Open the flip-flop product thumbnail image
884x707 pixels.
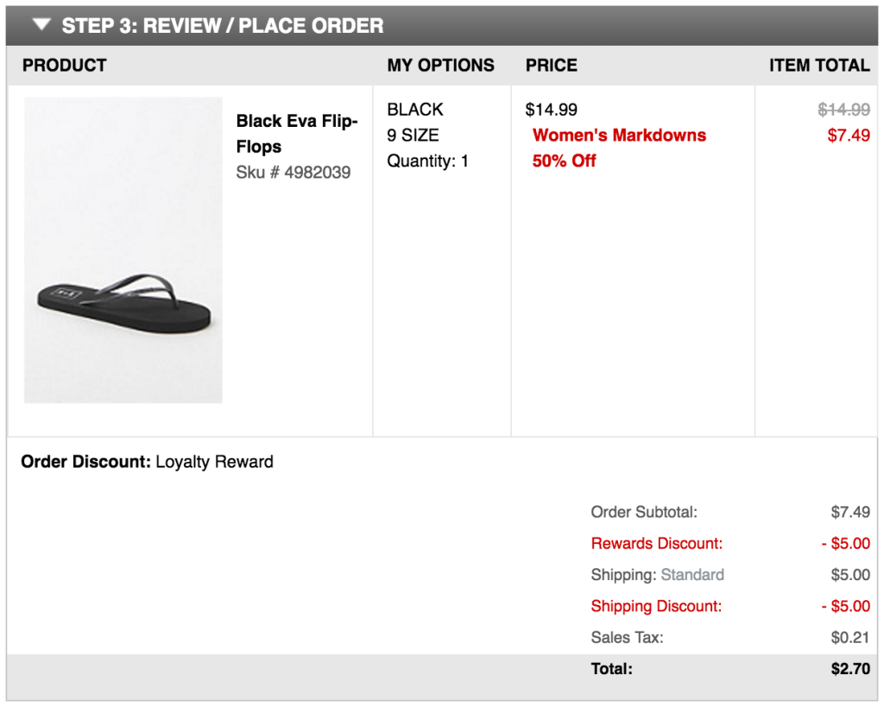click(123, 250)
